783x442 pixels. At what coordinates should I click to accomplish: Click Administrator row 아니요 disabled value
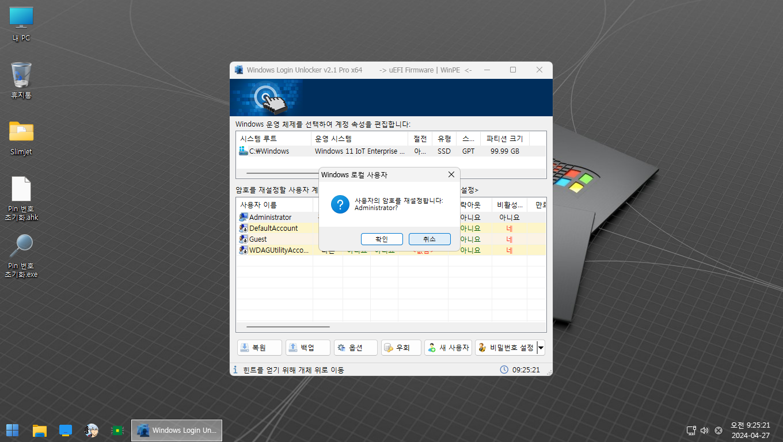510,217
